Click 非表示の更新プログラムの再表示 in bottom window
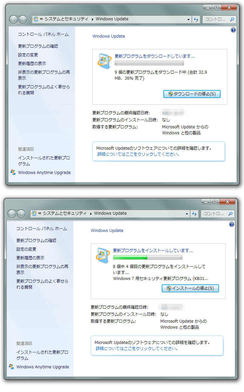244x392 pixels. 42,269
